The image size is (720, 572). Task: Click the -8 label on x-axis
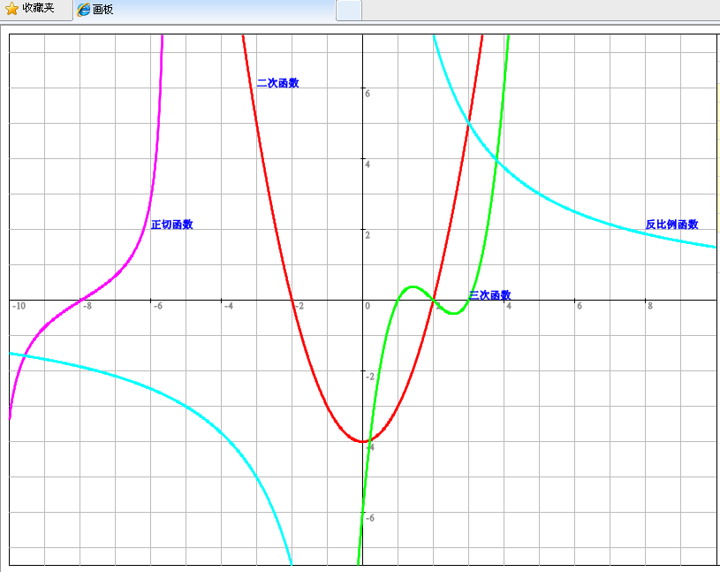[87, 306]
